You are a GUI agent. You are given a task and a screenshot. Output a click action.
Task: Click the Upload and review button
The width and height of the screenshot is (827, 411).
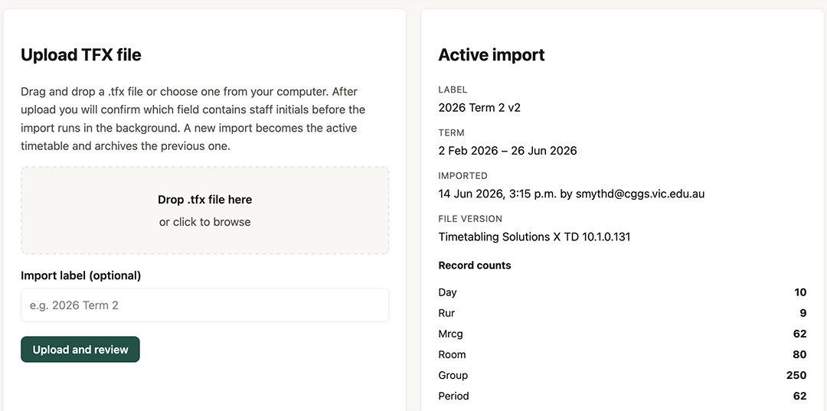point(80,349)
